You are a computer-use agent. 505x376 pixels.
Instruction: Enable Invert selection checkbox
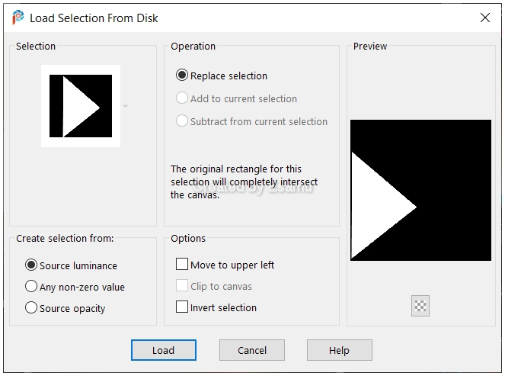[182, 307]
